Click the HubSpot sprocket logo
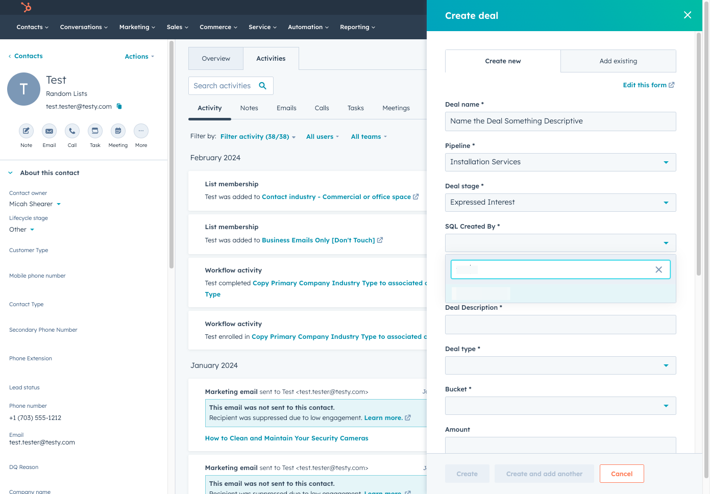710x494 pixels. (x=26, y=7)
